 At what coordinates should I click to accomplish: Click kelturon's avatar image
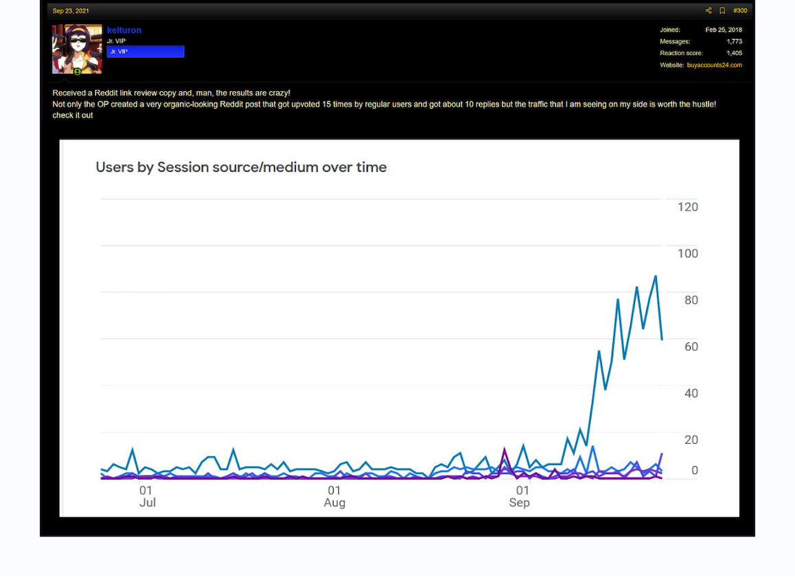pos(77,49)
